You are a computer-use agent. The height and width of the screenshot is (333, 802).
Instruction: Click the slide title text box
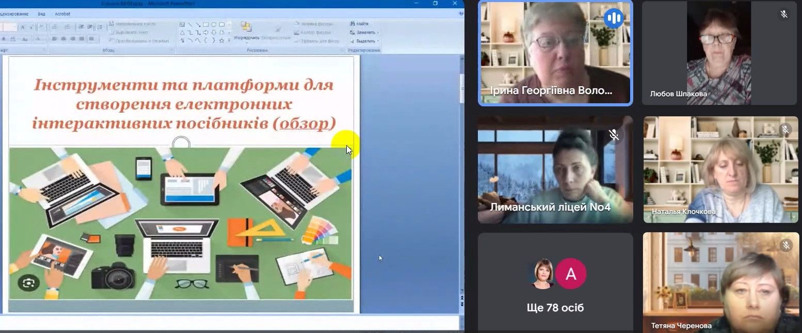(184, 104)
